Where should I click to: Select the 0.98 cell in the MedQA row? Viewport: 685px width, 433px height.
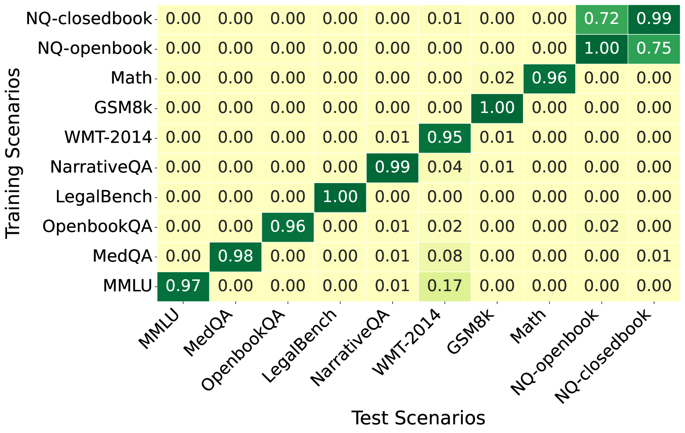click(235, 257)
